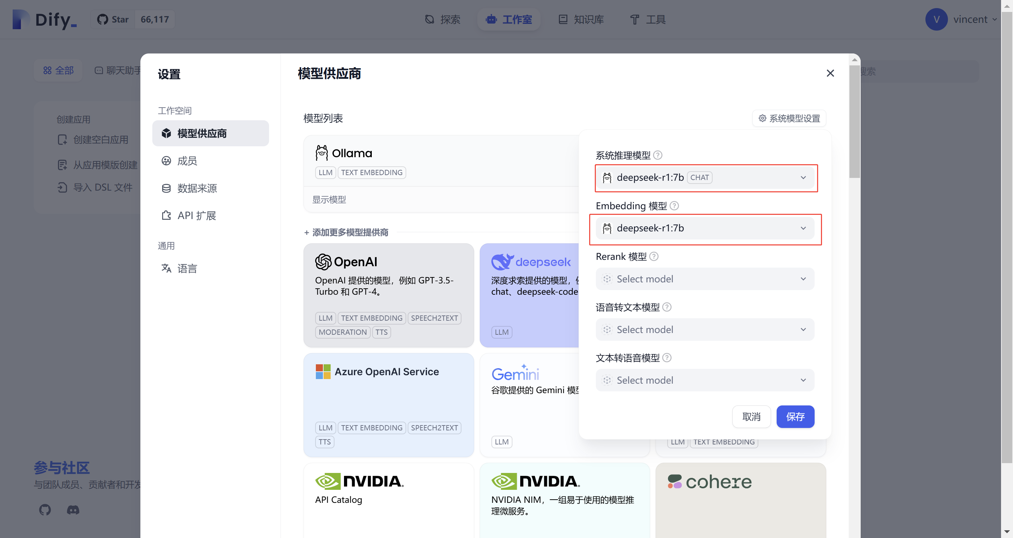Select 语言 in settings sidebar
Screen dimensions: 1013x538
[x=210, y=269]
